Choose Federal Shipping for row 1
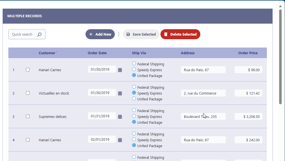This screenshot has width=285, height=161. [134, 64]
